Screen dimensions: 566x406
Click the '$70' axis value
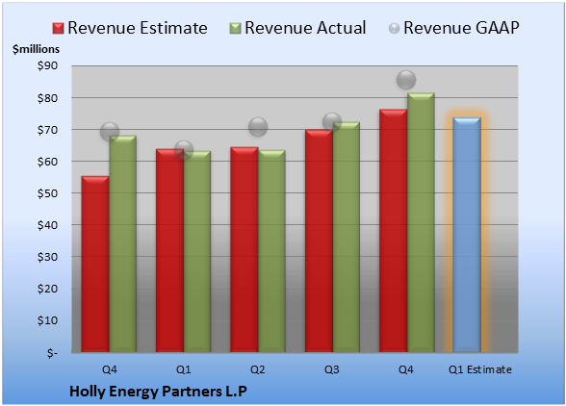click(48, 130)
